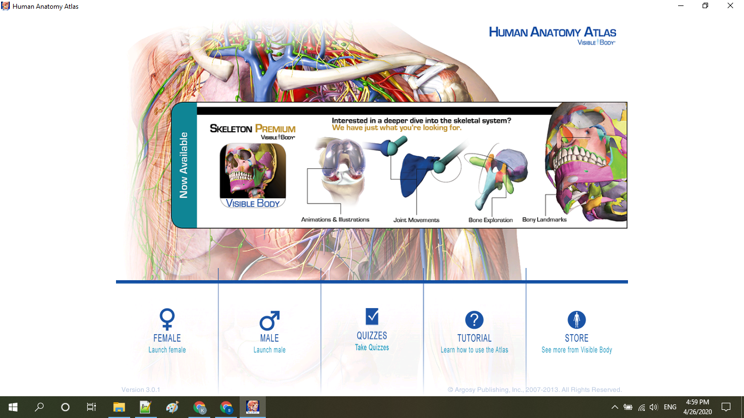Open the Wi-Fi network flyout
Viewport: 744px width, 418px height.
[642, 407]
